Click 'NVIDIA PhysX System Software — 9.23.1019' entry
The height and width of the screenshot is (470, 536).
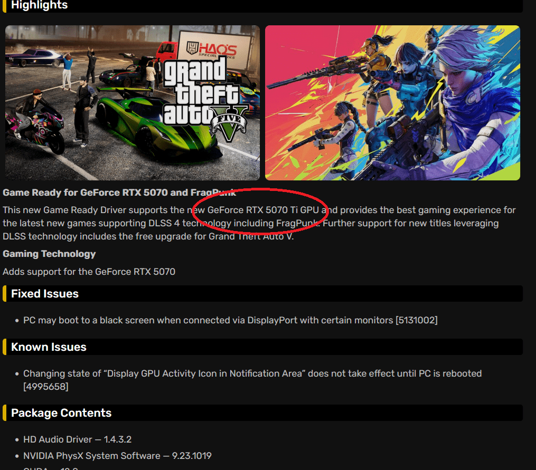click(117, 456)
